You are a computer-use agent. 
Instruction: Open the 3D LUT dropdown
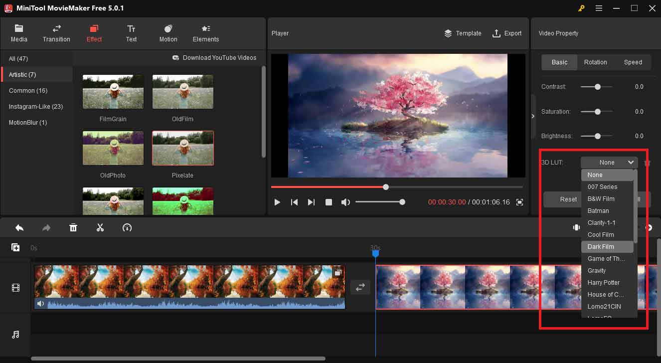[609, 163]
